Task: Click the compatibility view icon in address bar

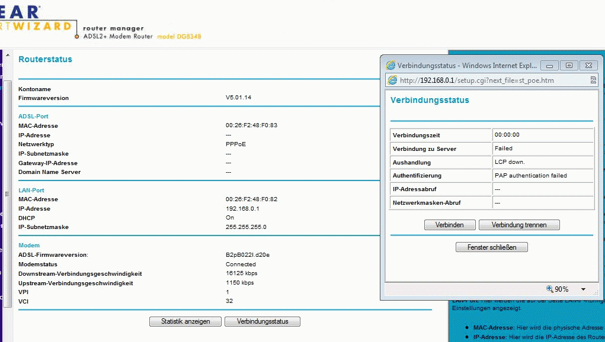Action: point(593,80)
